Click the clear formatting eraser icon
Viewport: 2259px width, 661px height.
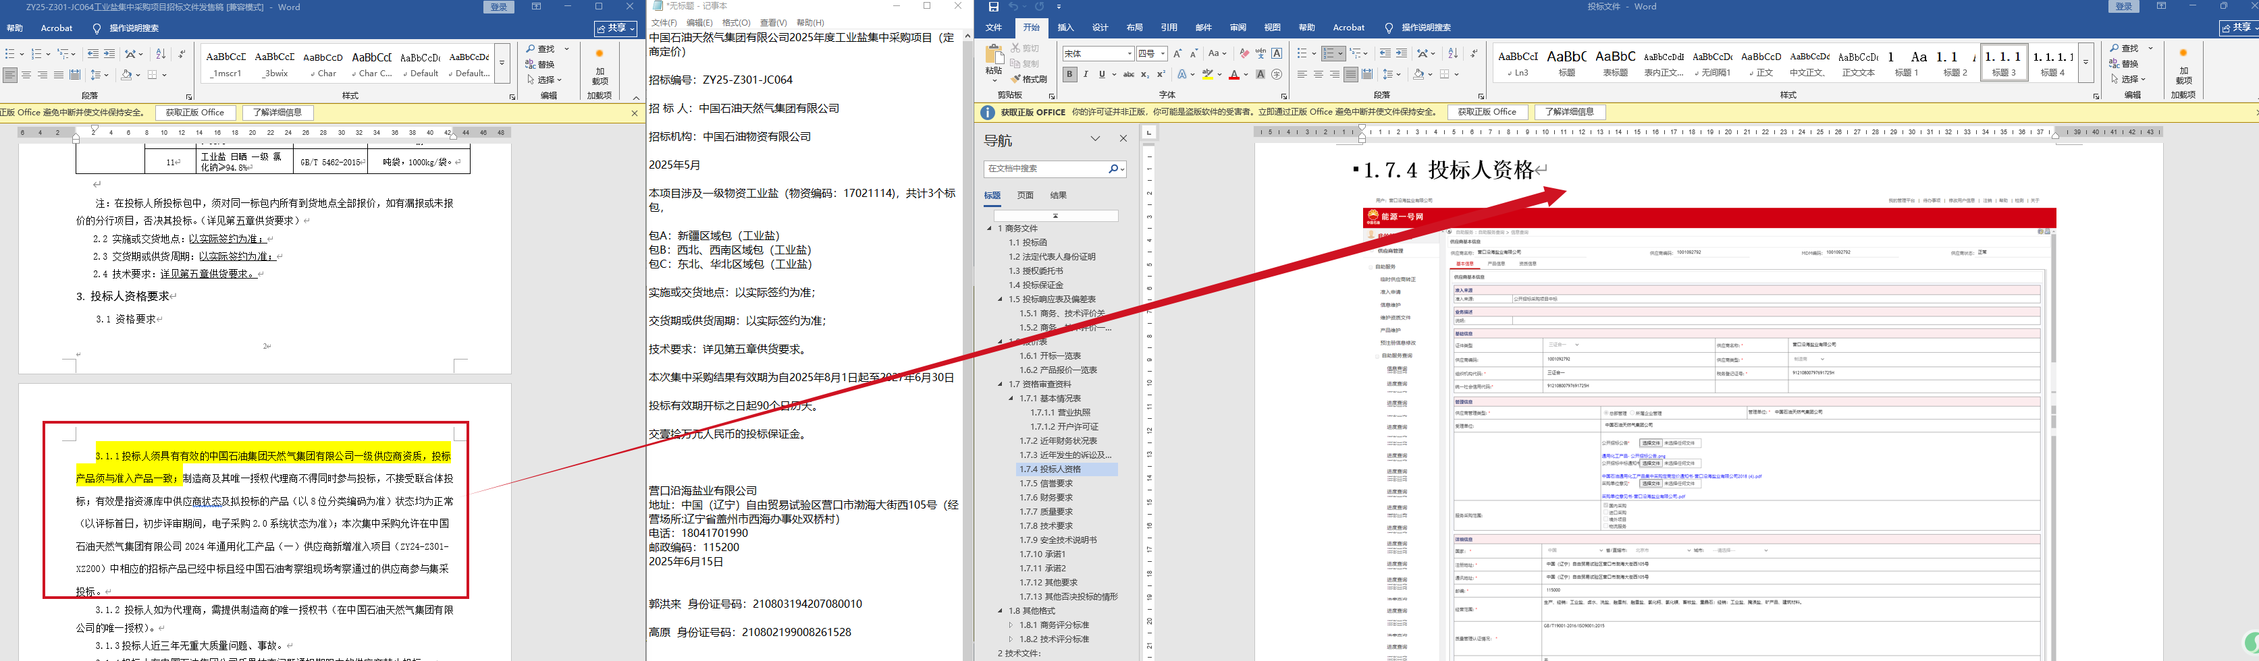coord(1244,53)
